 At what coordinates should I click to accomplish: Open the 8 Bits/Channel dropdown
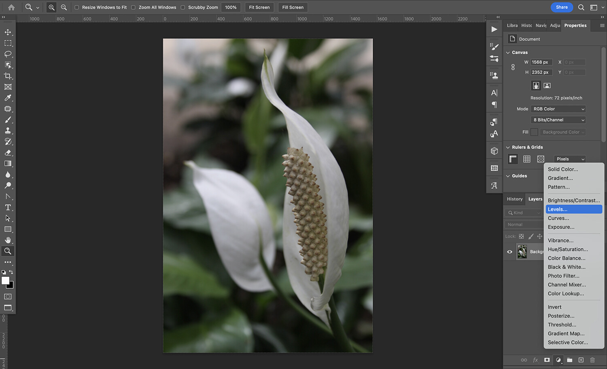click(x=558, y=120)
